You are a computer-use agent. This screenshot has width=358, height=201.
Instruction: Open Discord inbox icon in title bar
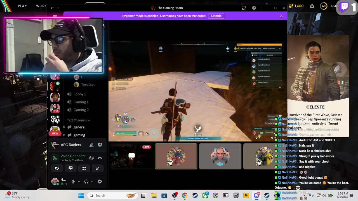pyautogui.click(x=244, y=8)
